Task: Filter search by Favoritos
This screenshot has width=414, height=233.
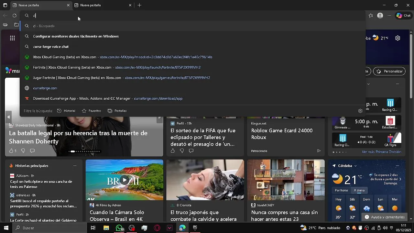Action: [92, 111]
